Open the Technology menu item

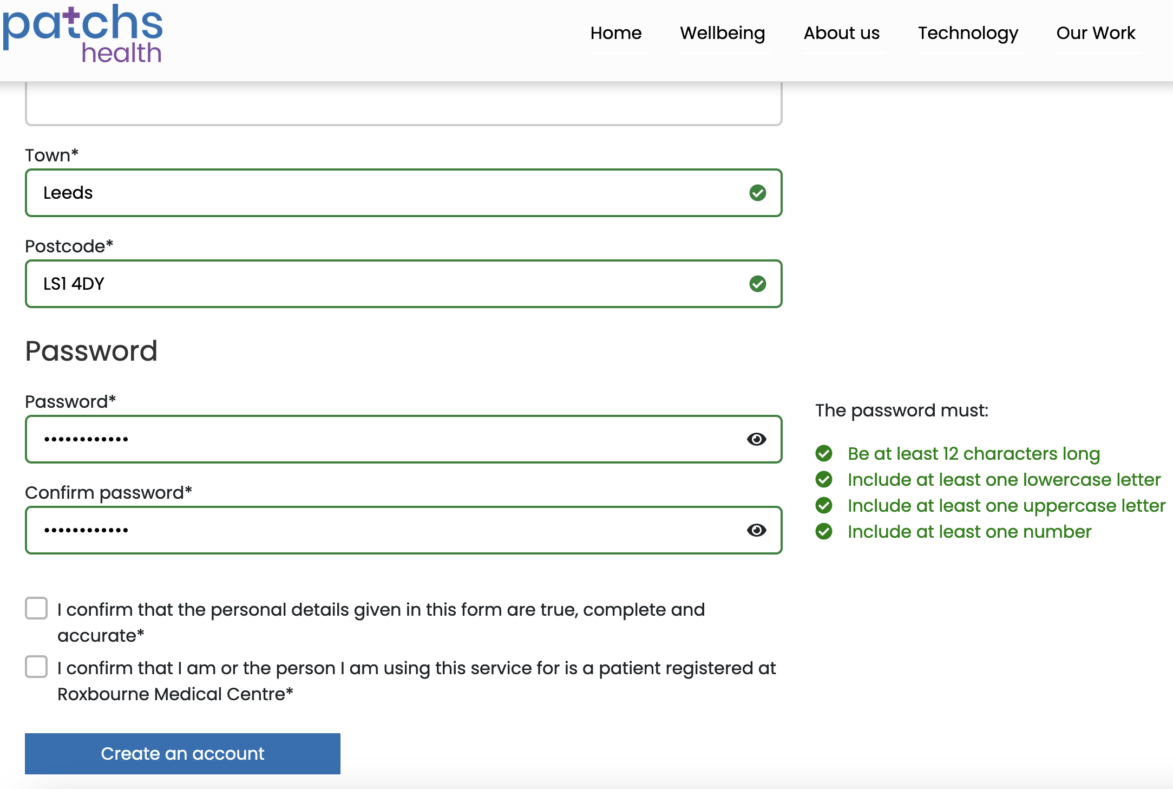click(967, 33)
